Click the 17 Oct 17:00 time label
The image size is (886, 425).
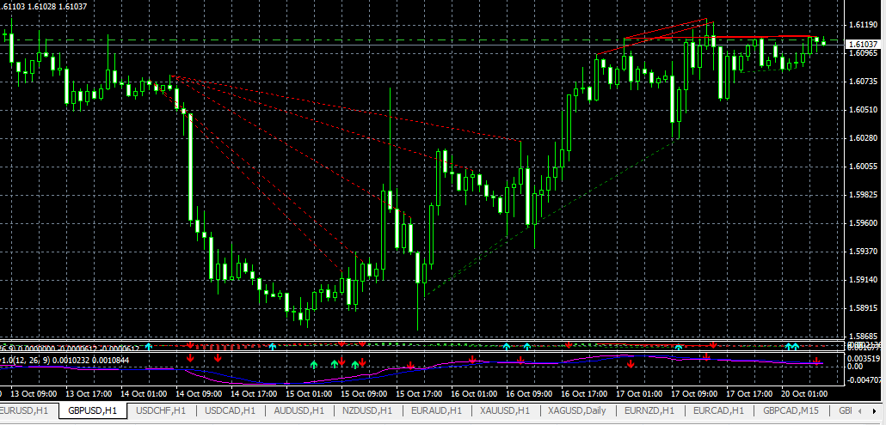749,393
